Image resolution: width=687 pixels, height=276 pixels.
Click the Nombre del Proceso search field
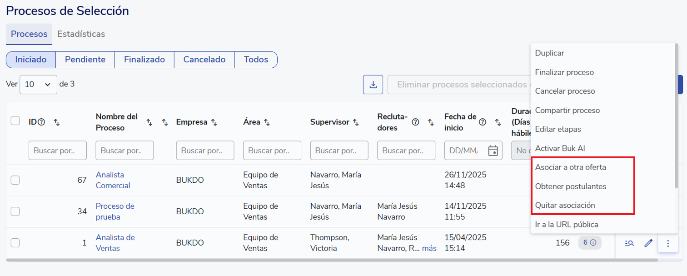124,151
